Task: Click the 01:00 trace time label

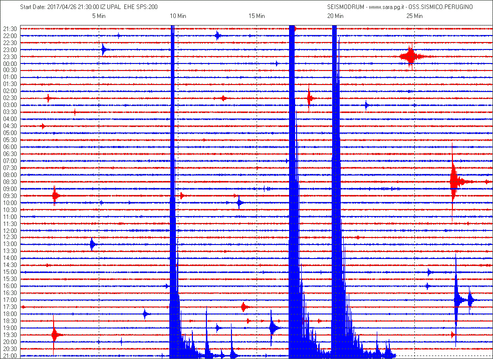Action: coord(10,77)
